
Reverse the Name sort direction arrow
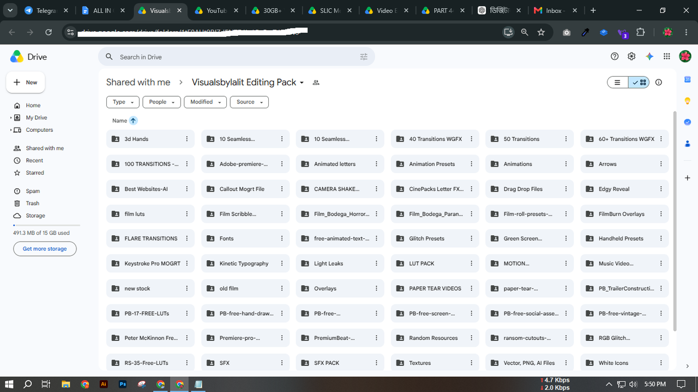point(134,120)
